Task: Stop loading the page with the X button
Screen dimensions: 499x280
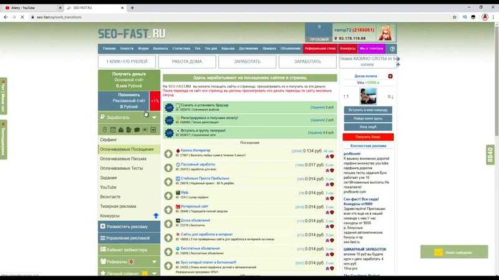Action: [22, 17]
